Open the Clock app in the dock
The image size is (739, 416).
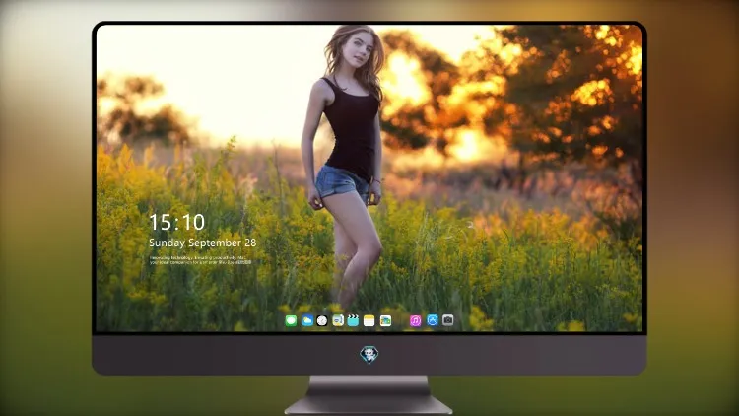coord(322,320)
